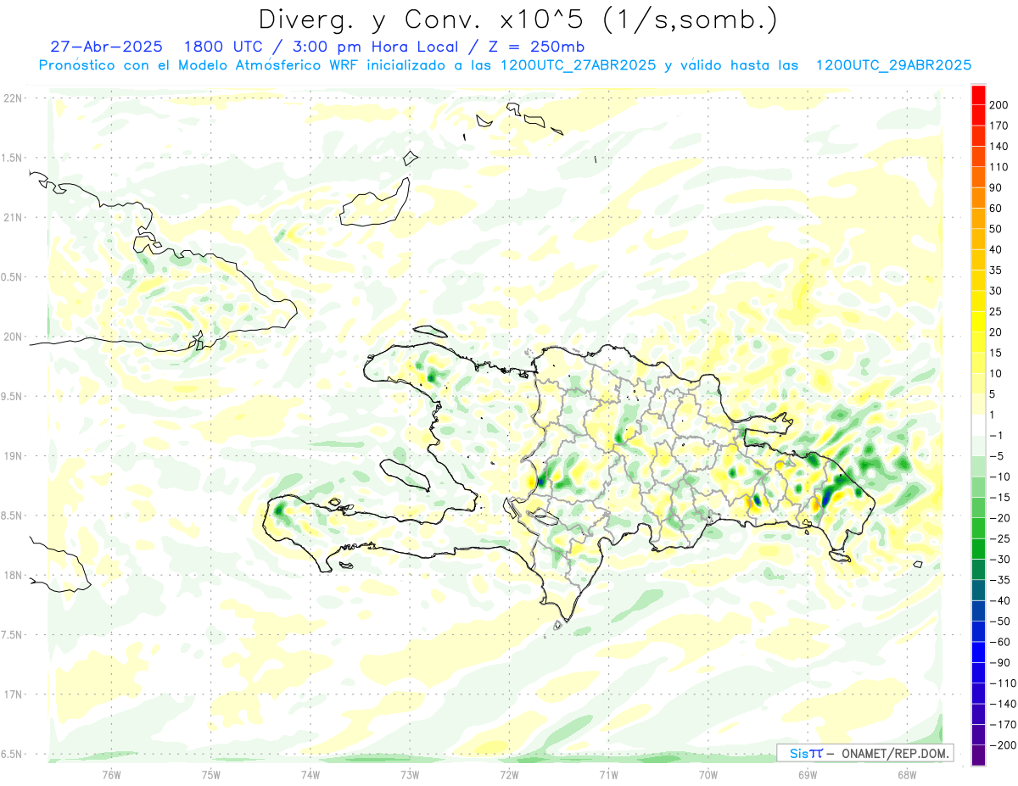
Task: Select the color scale value "-200"
Action: [1002, 744]
